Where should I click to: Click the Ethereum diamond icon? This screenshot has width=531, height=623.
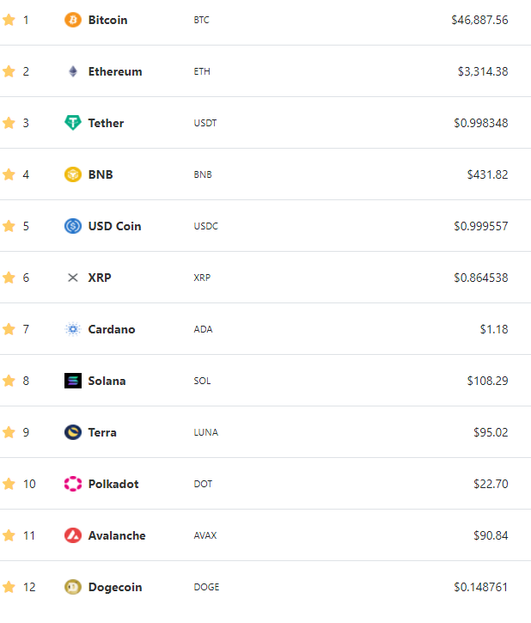tap(73, 71)
